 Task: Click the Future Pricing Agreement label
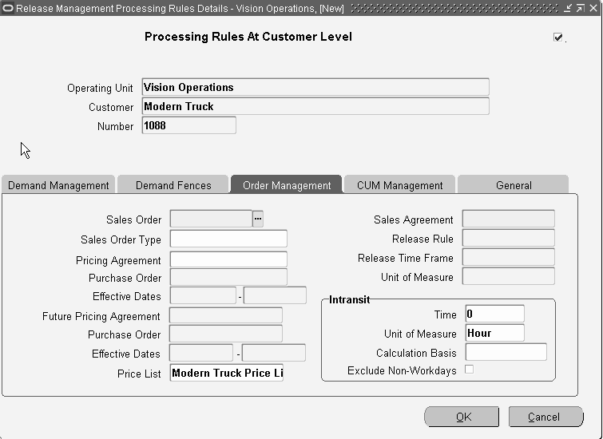[101, 316]
